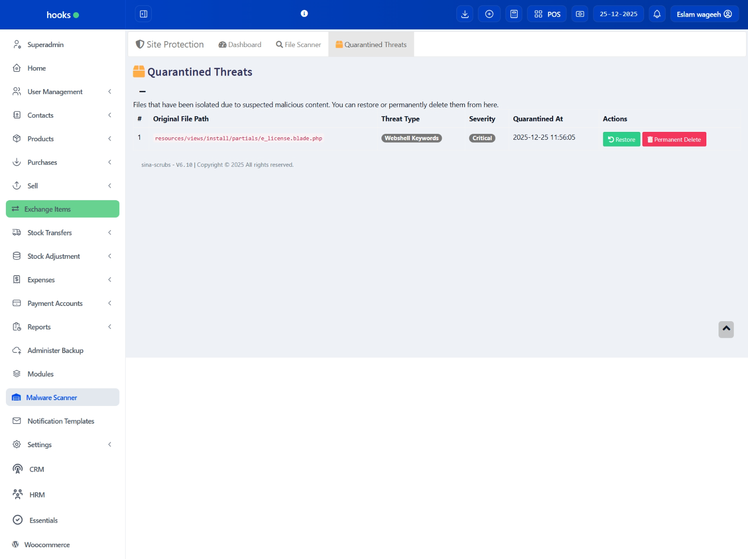Expand User Management menu chevron
748x559 pixels.
coord(109,92)
